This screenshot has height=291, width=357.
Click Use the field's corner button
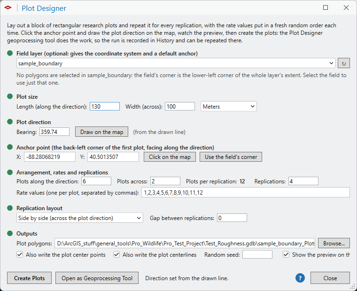point(231,157)
